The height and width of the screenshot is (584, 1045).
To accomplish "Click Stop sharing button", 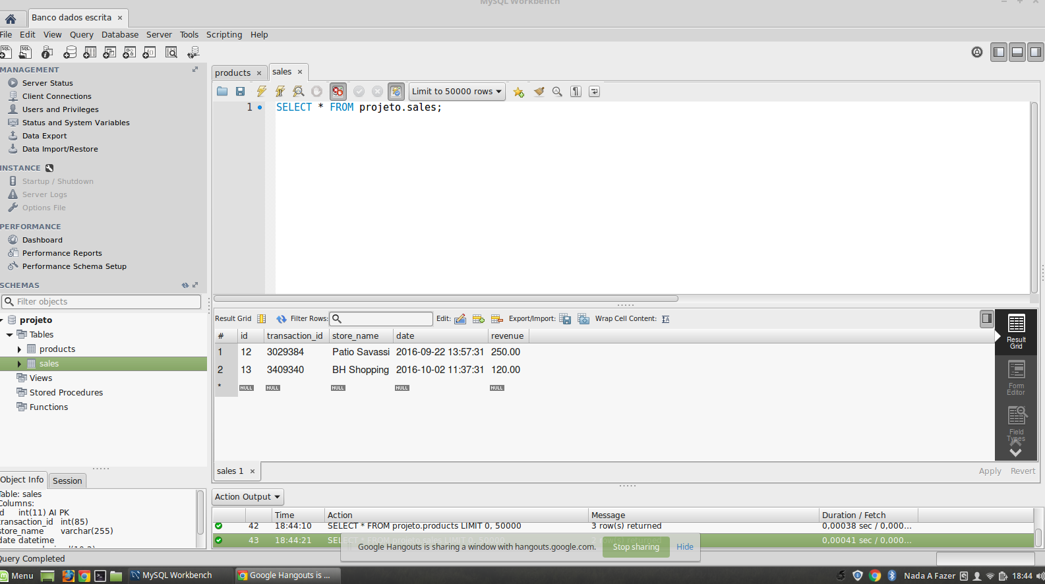I will click(x=636, y=547).
